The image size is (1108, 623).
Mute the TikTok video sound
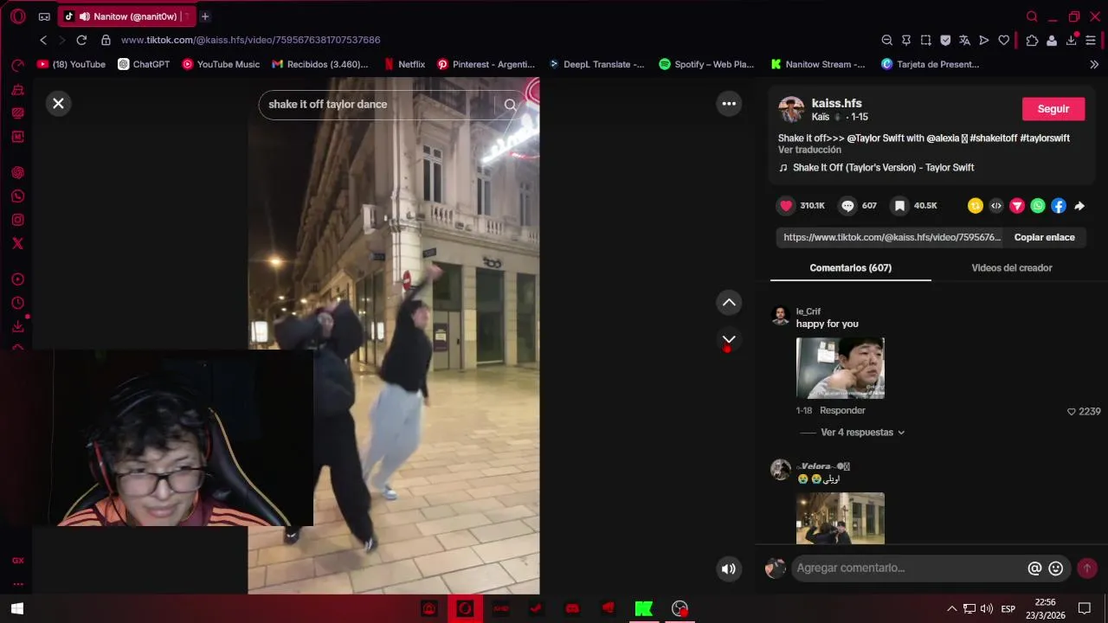(729, 568)
